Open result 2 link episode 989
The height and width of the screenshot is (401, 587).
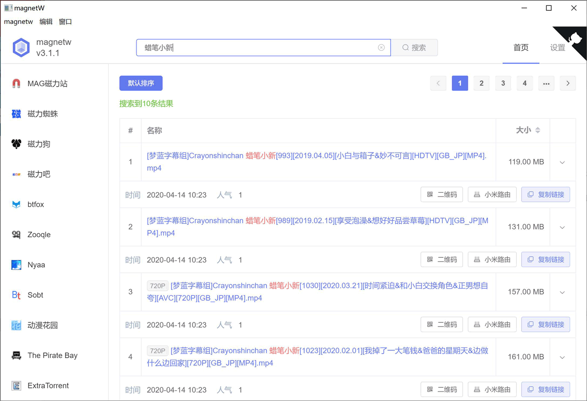(x=317, y=227)
